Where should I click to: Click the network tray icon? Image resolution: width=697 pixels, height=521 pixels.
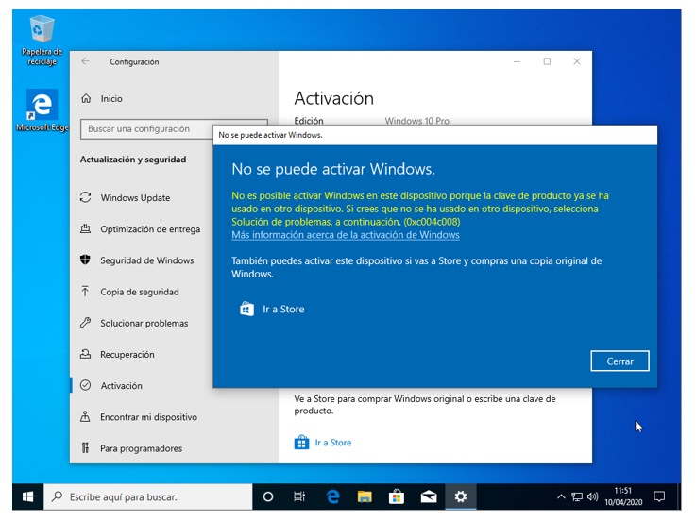(x=577, y=496)
